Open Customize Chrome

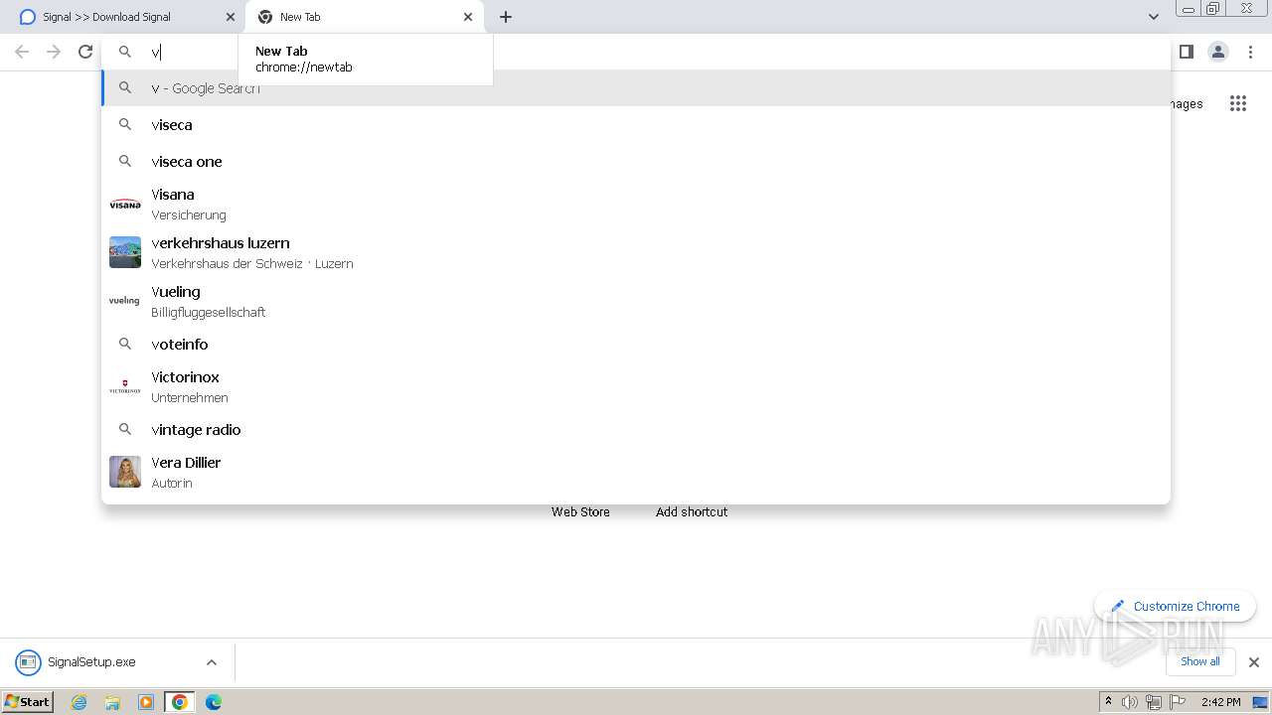click(x=1176, y=606)
